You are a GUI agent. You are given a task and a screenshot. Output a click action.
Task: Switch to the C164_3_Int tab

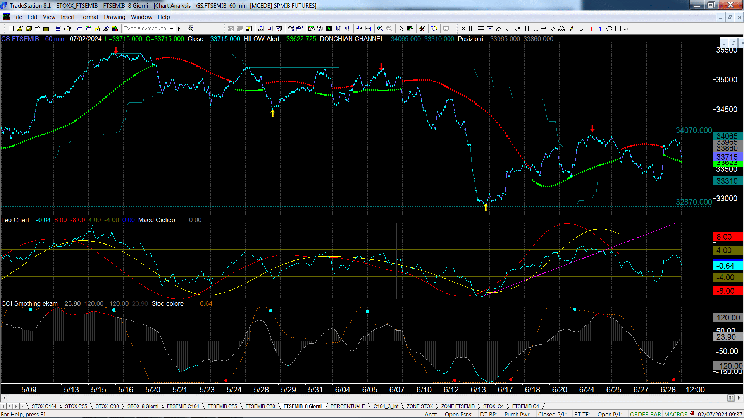click(386, 406)
